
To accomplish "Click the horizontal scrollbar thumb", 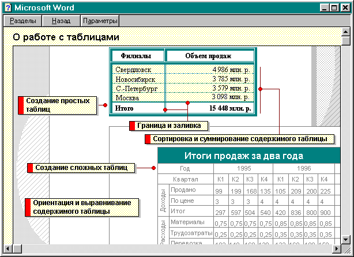I will tap(17, 249).
